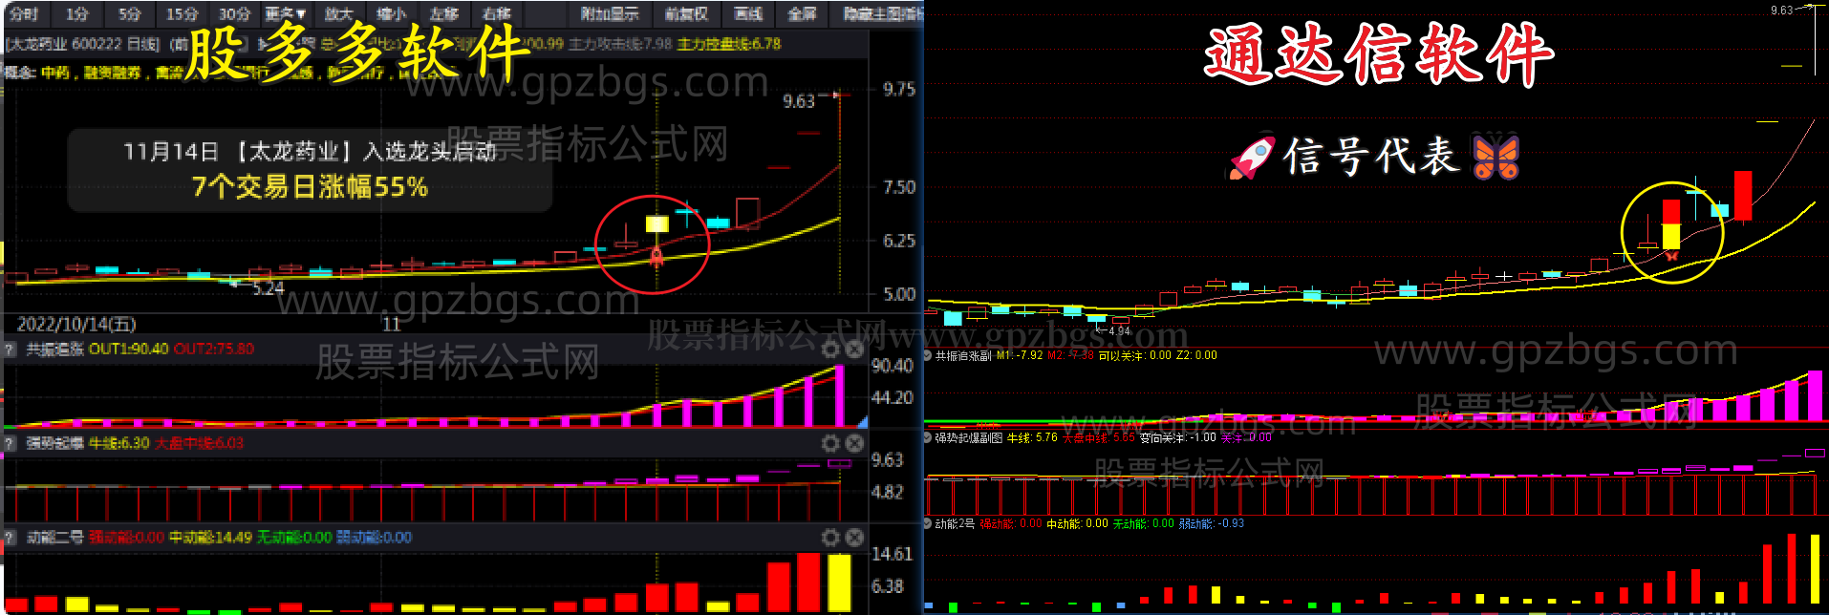Click OUT1:90.40 value in 共振追涨

point(128,350)
